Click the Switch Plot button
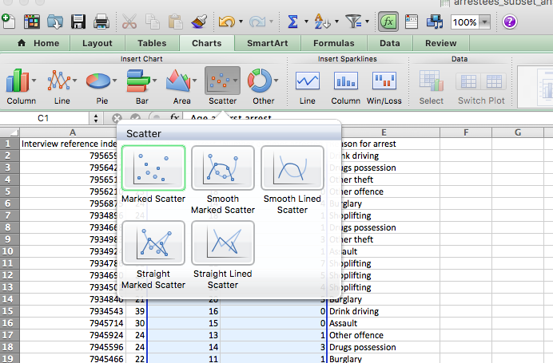553x363 pixels. point(481,85)
